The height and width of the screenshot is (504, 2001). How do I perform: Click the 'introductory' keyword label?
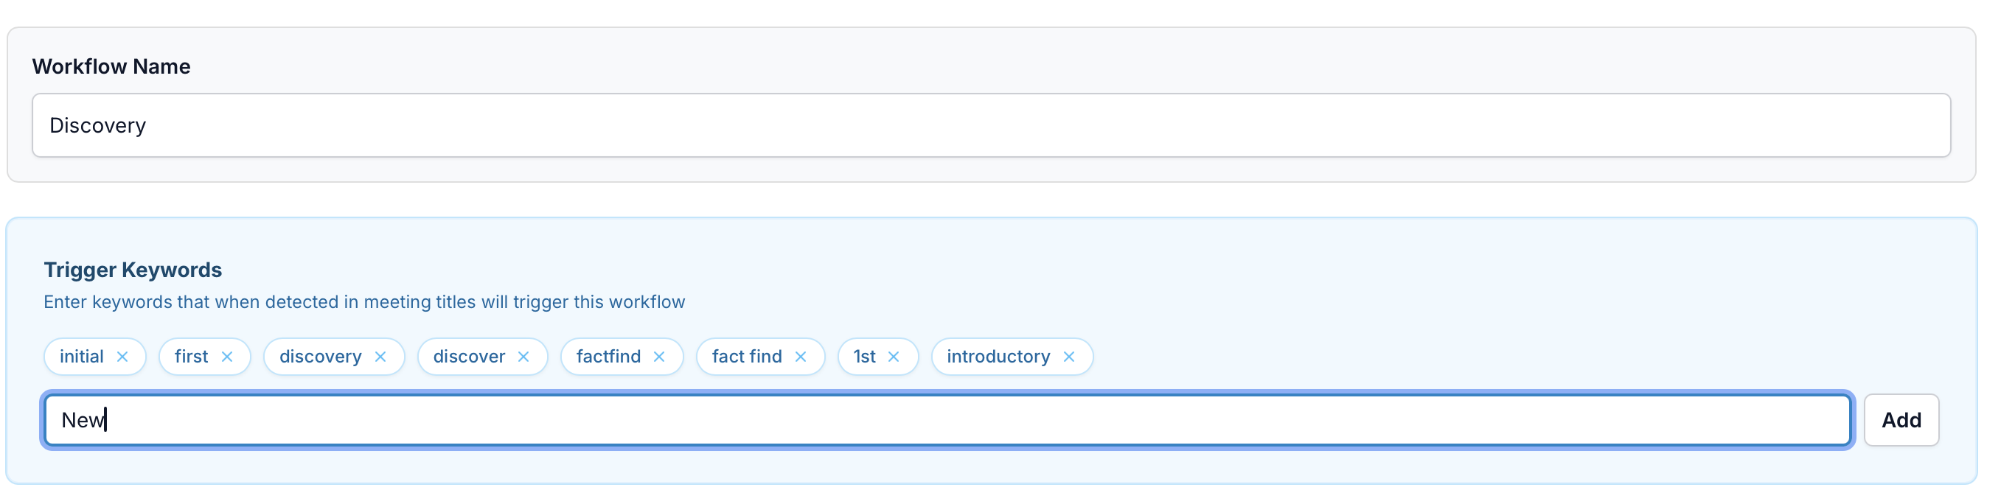click(x=998, y=357)
